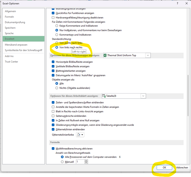Select Kommentare und Indikatoren option
Image resolution: width=191 pixels, height=177 pixels.
click(x=57, y=35)
